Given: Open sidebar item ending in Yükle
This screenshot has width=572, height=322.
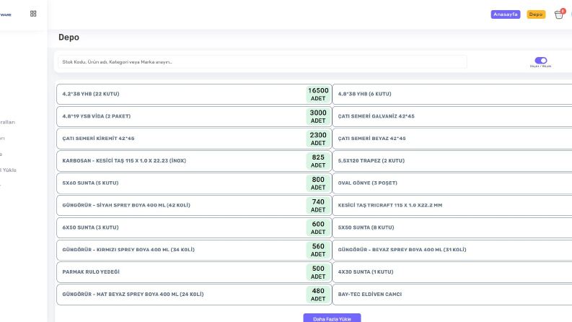Looking at the screenshot, I should 8,170.
